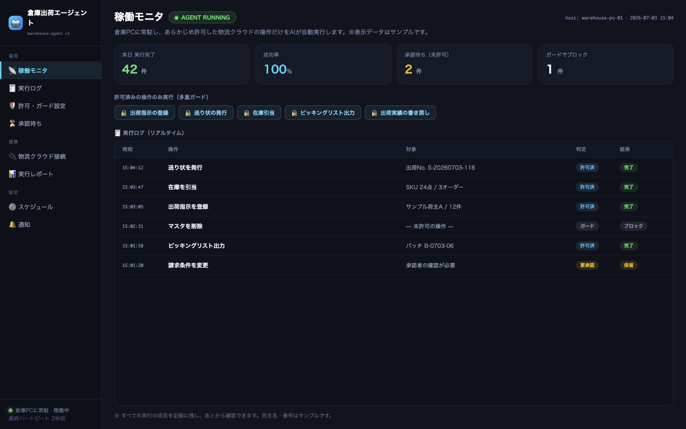Click the サンプル荷主A / 12件 cell
The height and width of the screenshot is (429, 686).
click(434, 207)
